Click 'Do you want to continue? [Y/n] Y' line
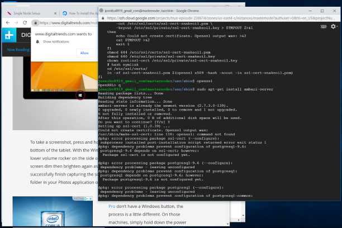The height and width of the screenshot is (228, 342). 134,122
